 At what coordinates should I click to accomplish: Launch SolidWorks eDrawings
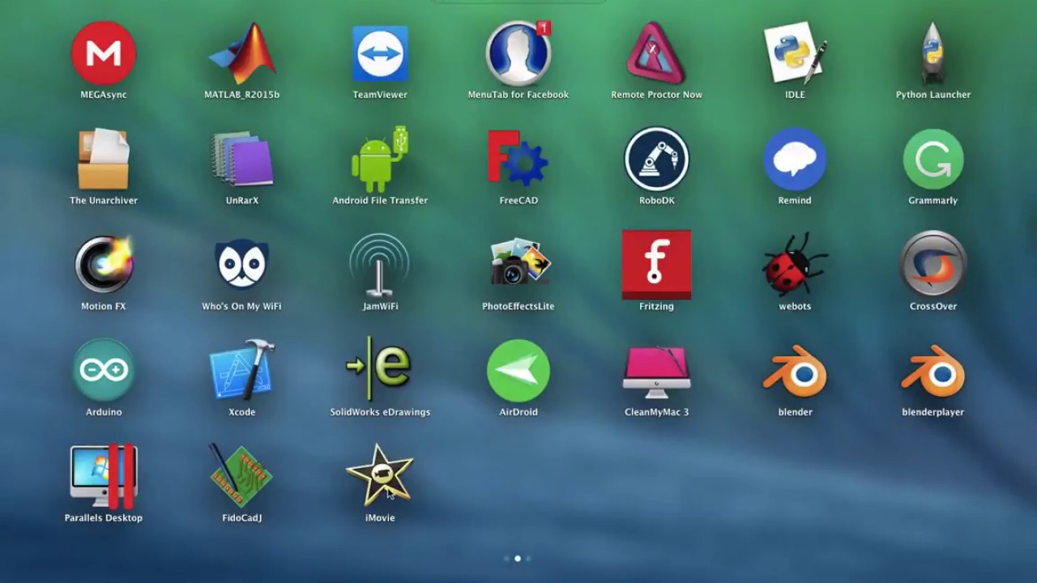pyautogui.click(x=380, y=370)
